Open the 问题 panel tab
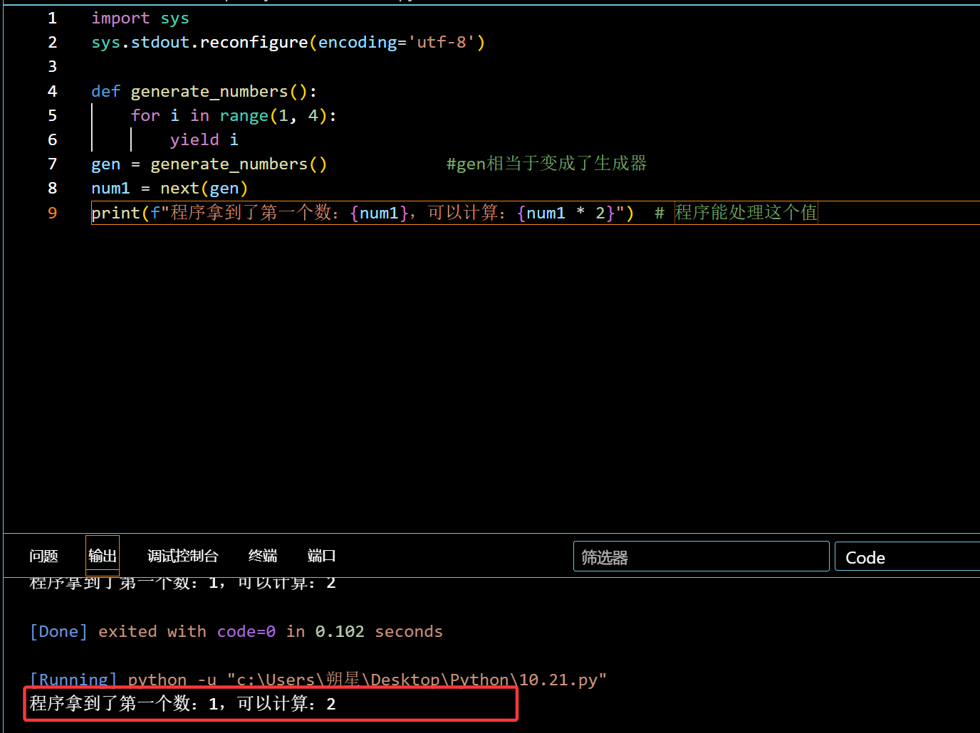 coord(43,556)
